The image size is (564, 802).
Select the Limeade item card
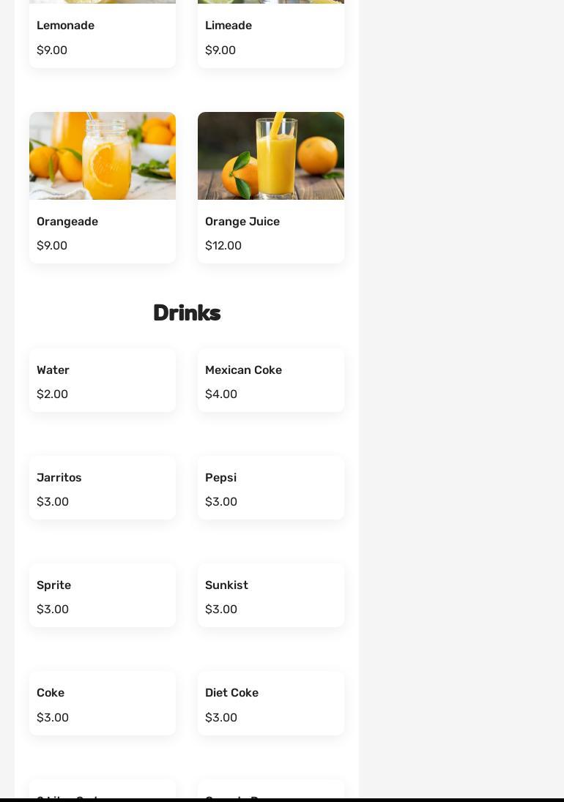[271, 34]
